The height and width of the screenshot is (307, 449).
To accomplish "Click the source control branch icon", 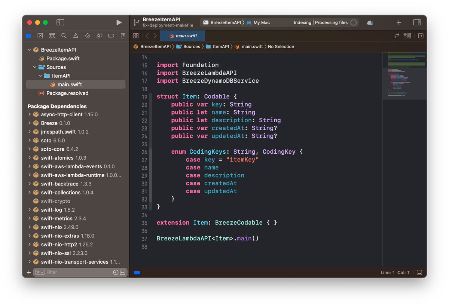I will 136,22.
